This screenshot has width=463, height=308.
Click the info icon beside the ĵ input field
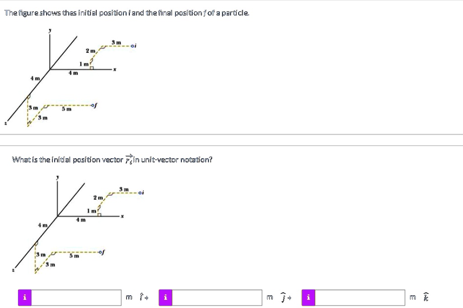click(x=165, y=297)
